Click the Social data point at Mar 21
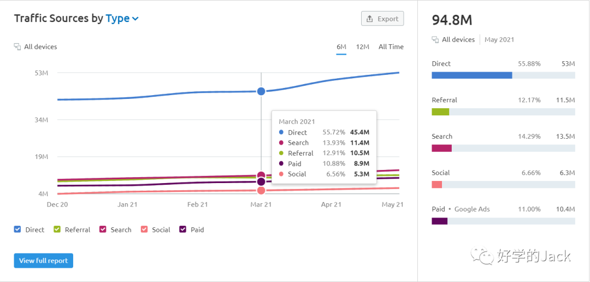 click(261, 190)
